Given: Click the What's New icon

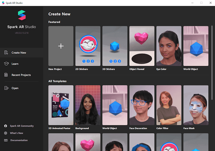Looking at the screenshot, I should coord(6,133).
